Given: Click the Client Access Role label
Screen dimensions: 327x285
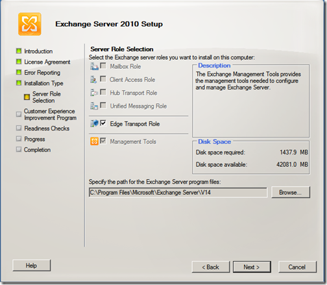Looking at the screenshot, I should [132, 80].
